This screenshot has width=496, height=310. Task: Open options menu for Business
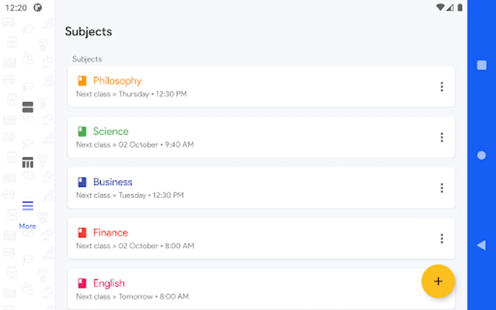click(x=442, y=188)
